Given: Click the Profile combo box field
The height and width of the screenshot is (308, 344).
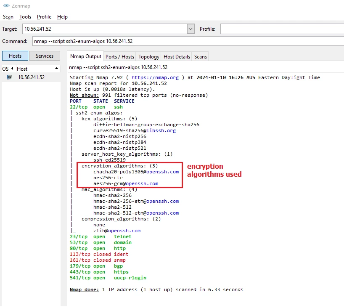Looking at the screenshot, I should coord(282,29).
